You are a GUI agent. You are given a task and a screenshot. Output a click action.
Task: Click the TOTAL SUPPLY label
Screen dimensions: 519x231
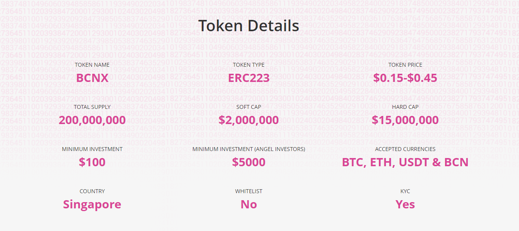click(x=92, y=107)
